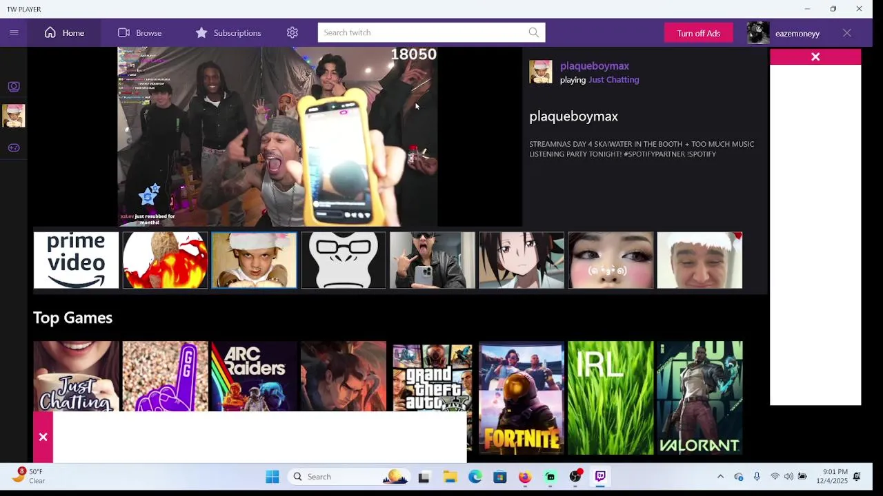
Task: Open the Valorant game tile
Action: coord(700,398)
